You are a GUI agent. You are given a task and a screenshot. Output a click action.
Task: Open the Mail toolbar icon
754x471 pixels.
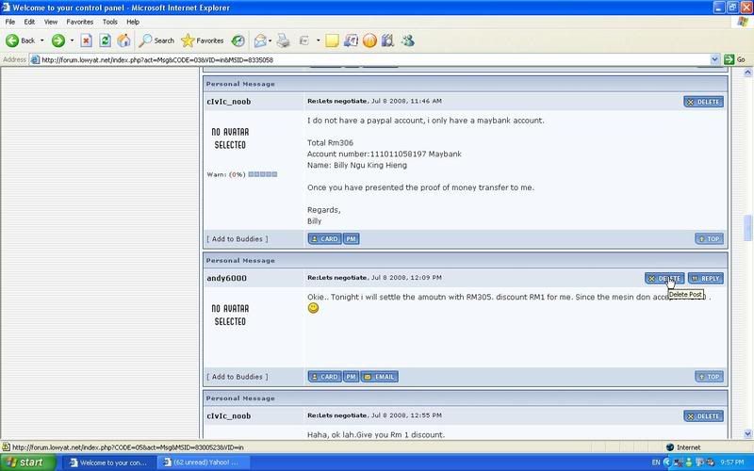(259, 41)
